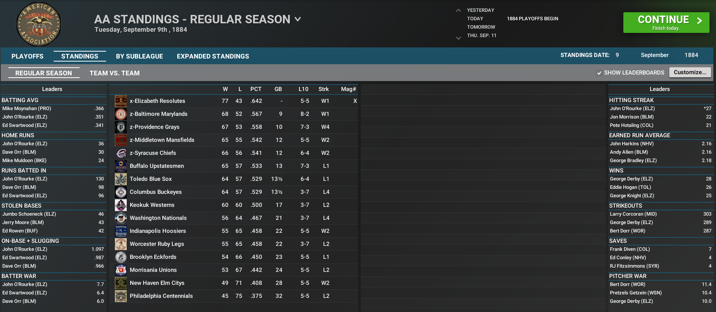The image size is (716, 312).
Task: Open the standings year 1884 selector
Action: click(691, 55)
